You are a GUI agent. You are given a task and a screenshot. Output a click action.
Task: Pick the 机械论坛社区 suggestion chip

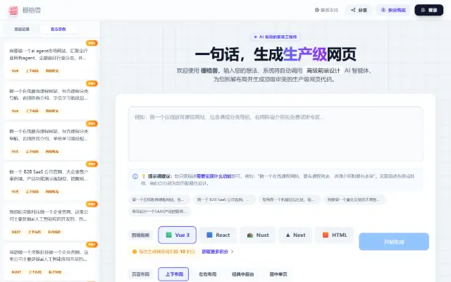(290, 200)
